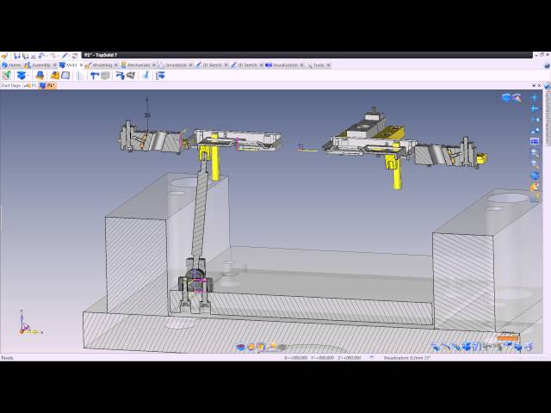The height and width of the screenshot is (413, 551).
Task: Open the Assembly ribbon tab
Action: point(40,65)
